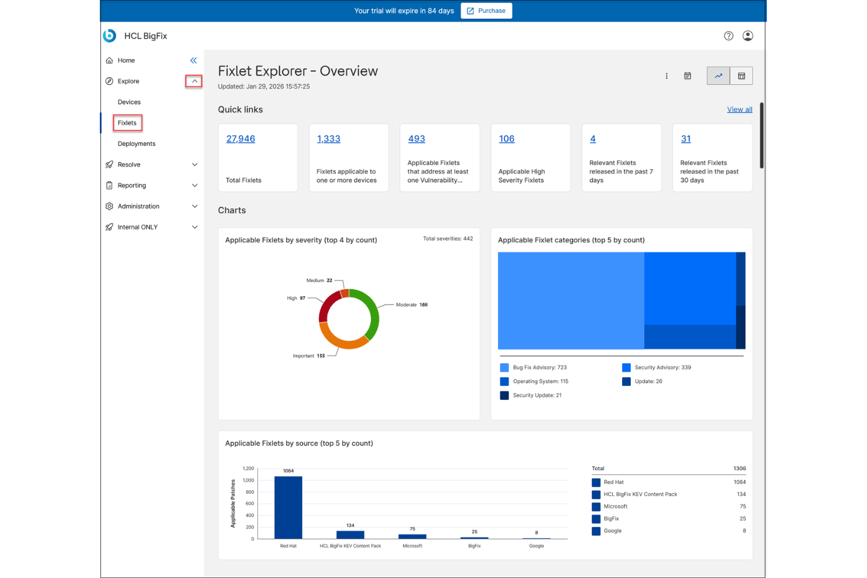The height and width of the screenshot is (578, 867).
Task: Click the View all link
Action: tap(739, 109)
